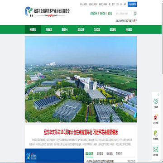Open the 科技服务 navigation item
The width and height of the screenshot is (163, 163).
[x=129, y=29]
